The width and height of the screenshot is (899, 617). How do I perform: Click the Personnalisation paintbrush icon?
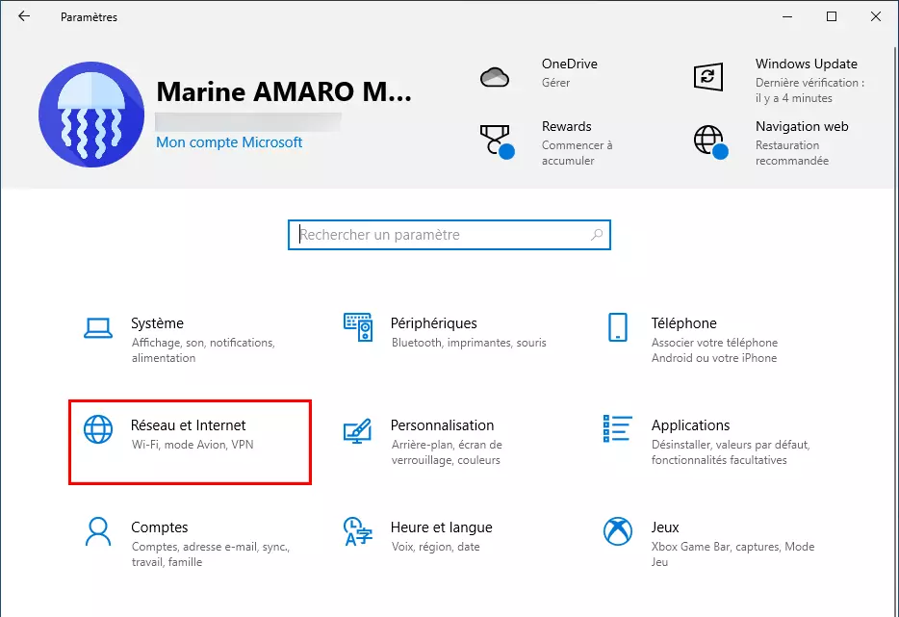coord(358,431)
